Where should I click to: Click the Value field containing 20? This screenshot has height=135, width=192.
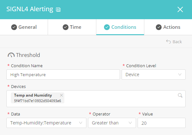click(162, 123)
